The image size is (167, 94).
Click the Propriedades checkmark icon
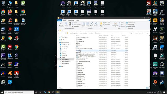[115, 23]
